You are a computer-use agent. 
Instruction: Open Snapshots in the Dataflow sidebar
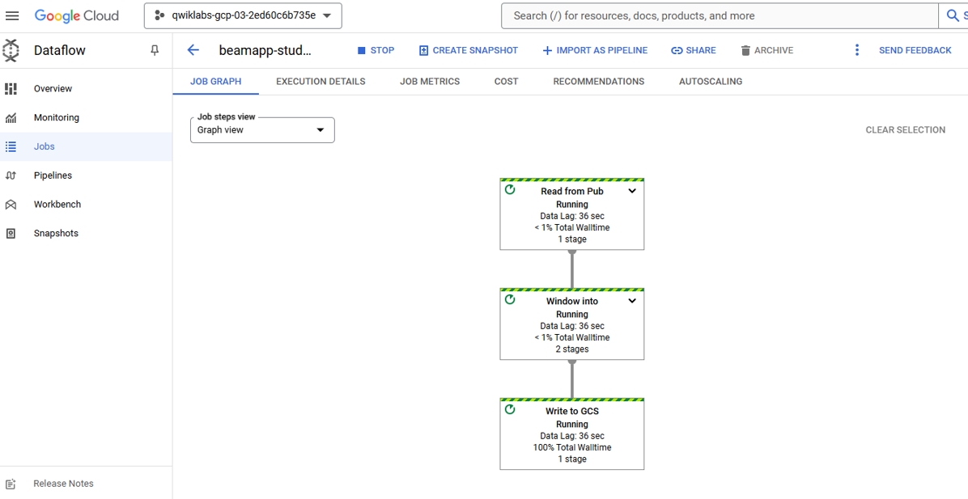[56, 233]
